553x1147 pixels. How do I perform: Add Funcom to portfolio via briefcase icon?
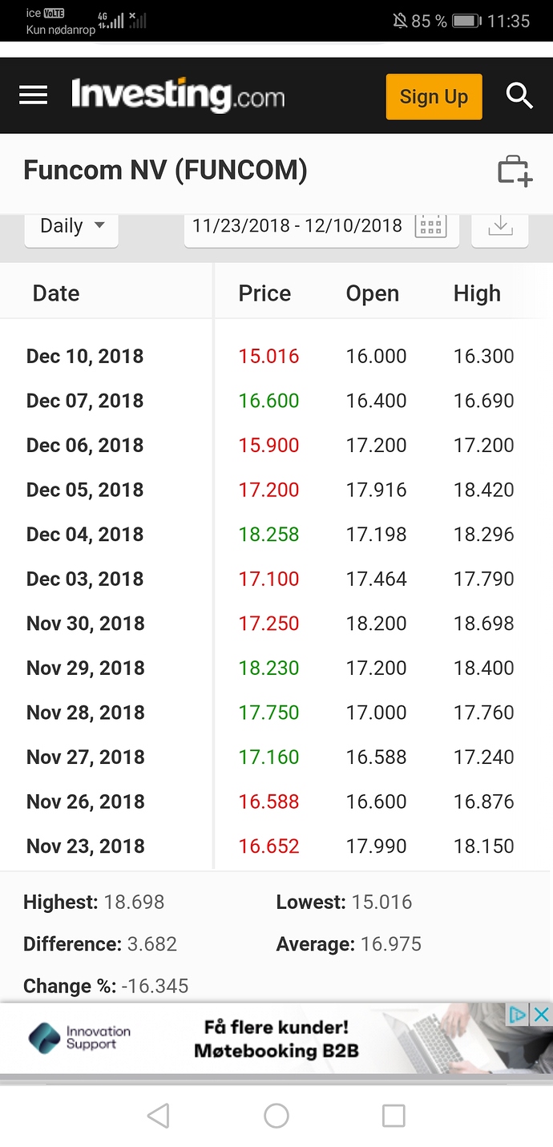(515, 171)
